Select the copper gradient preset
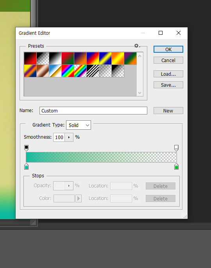 point(43,71)
